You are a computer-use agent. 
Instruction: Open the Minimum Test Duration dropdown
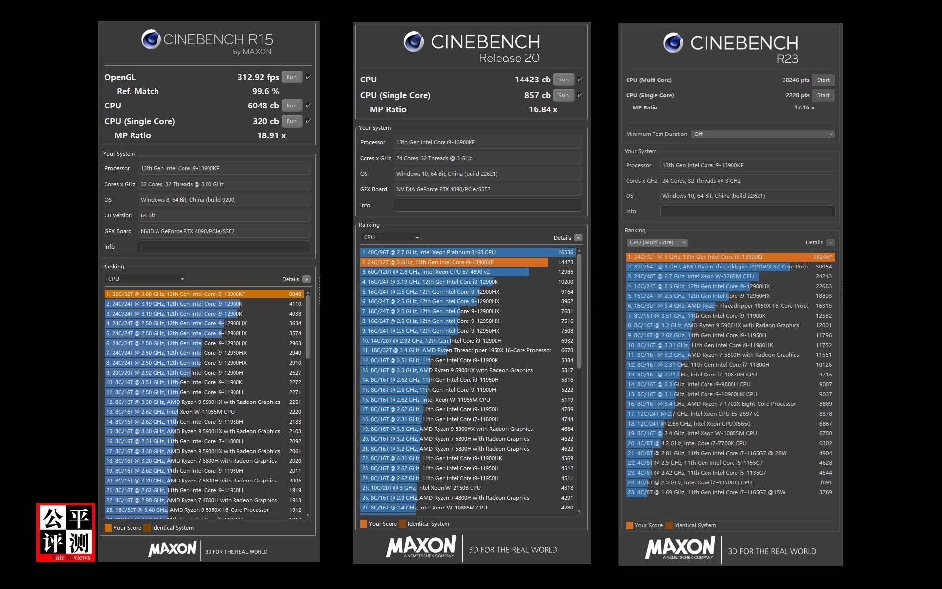762,134
